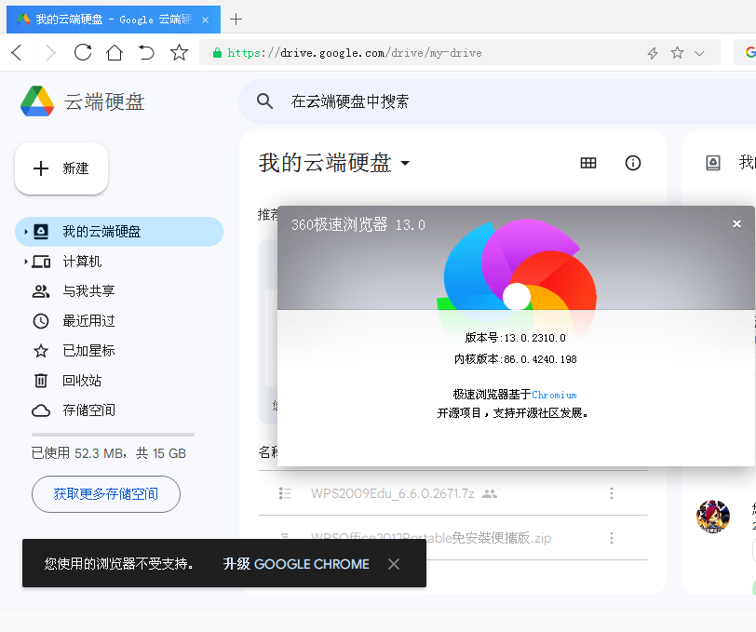756x632 pixels.
Task: Close the Google Drive browser tab
Action: coord(206,20)
